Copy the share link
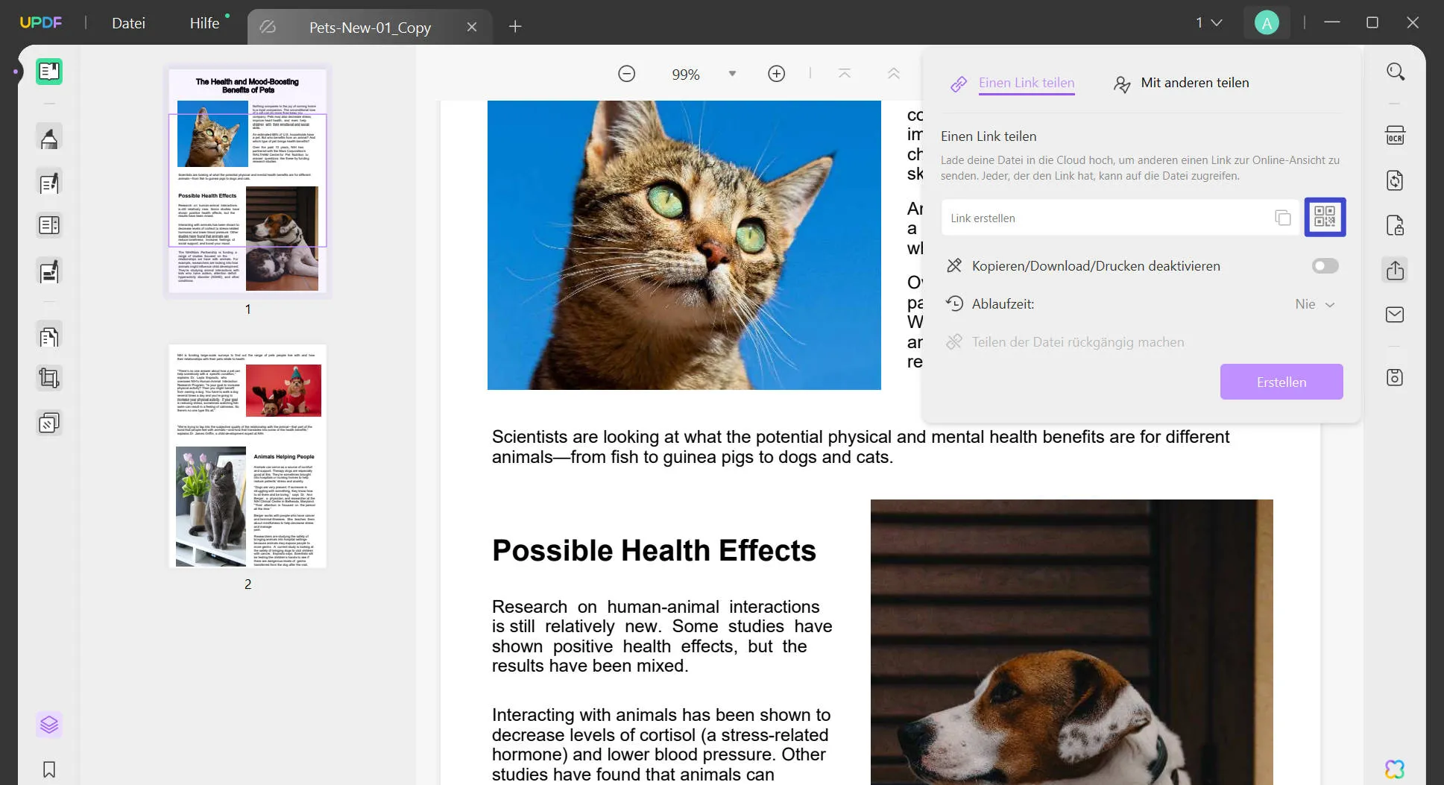This screenshot has height=785, width=1444. pos(1283,218)
